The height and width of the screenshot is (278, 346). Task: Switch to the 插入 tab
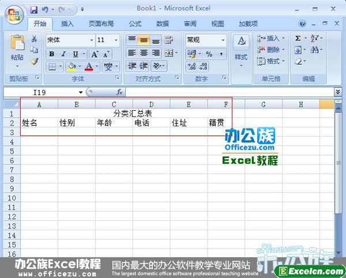(67, 24)
